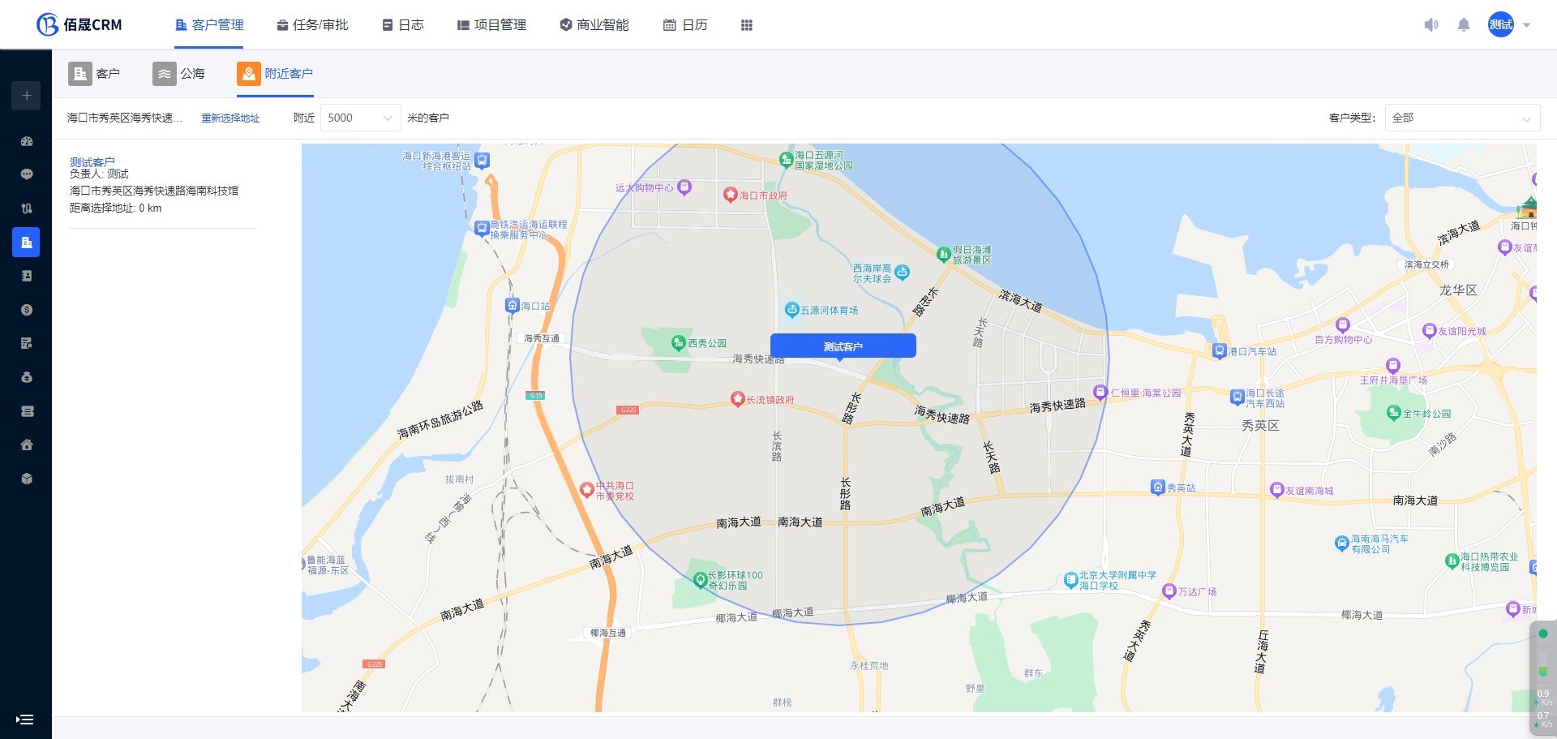Click the 秀英区 district label on map
The height and width of the screenshot is (739, 1557).
coord(1260,425)
